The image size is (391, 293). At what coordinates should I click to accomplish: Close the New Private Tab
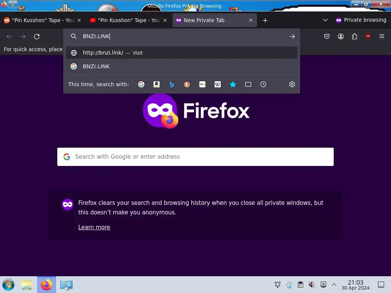(251, 21)
